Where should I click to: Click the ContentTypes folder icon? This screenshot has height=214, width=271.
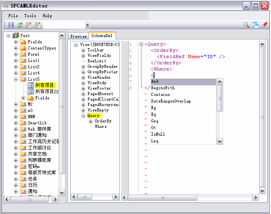23,48
